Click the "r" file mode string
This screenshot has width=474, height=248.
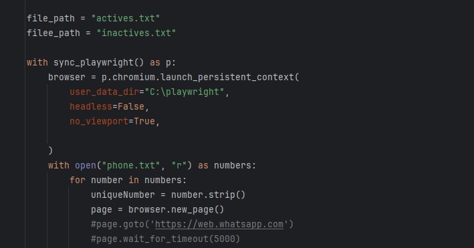click(x=179, y=165)
